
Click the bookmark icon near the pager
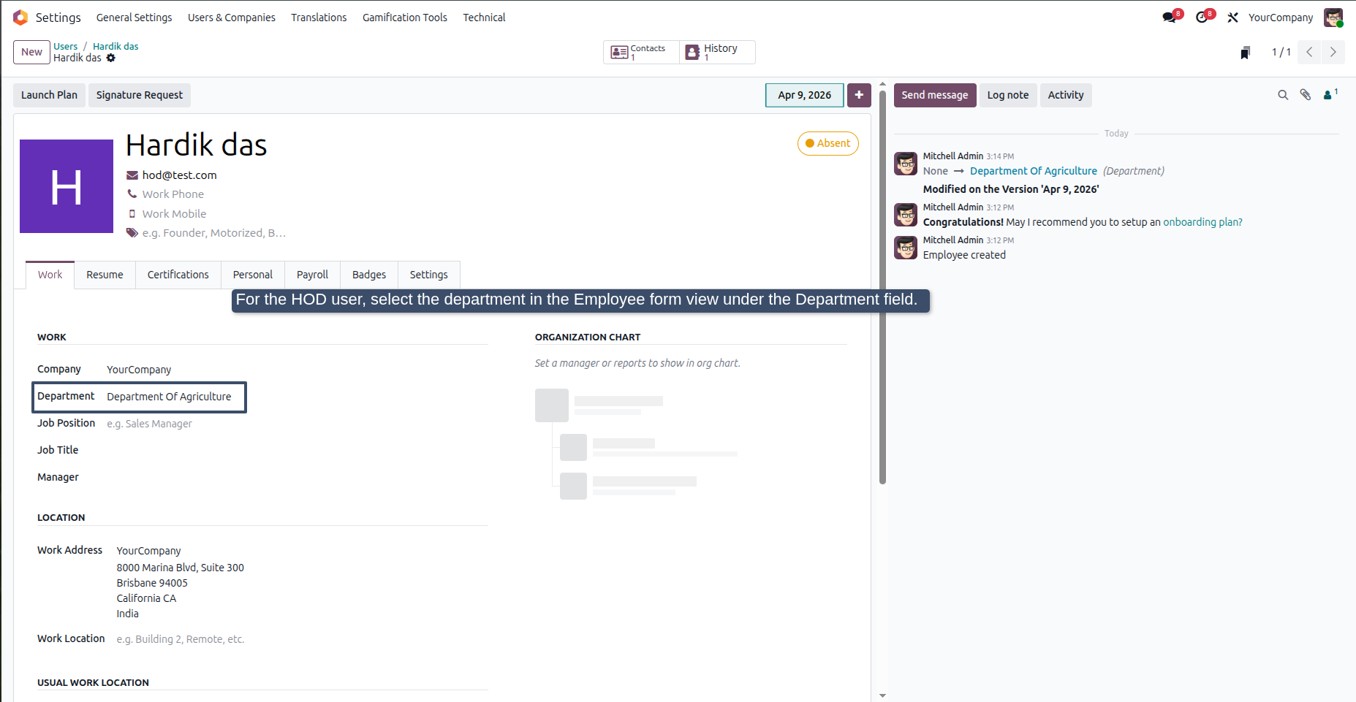pyautogui.click(x=1246, y=53)
